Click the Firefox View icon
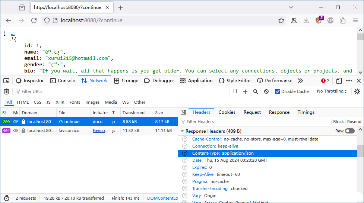364x203 pixels. 22,7
